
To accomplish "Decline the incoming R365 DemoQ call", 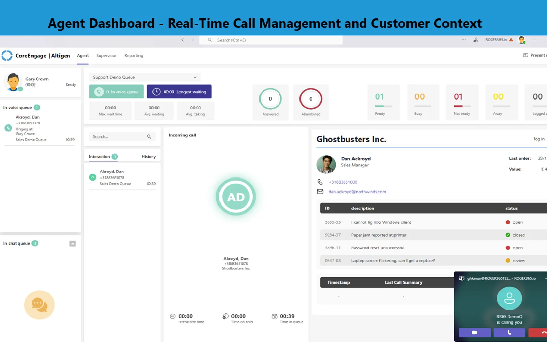I will (538, 332).
